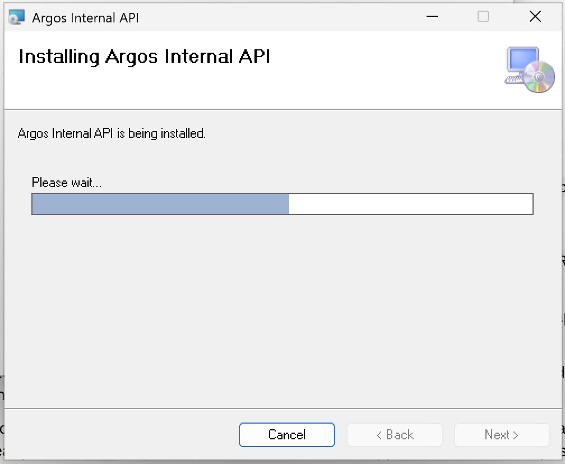Click the 'Argos Internal API' window title text
This screenshot has height=464, width=565.
click(85, 18)
